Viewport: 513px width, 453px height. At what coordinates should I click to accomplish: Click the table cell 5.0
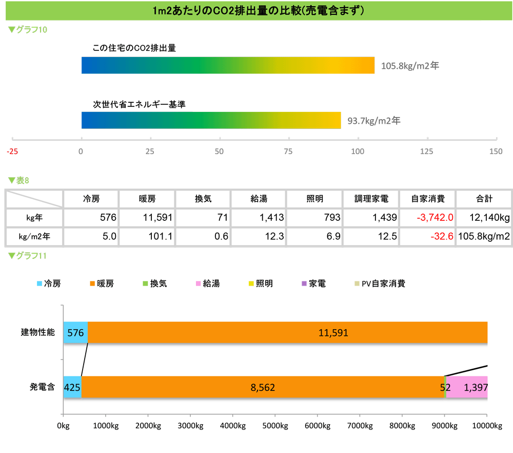coord(91,236)
